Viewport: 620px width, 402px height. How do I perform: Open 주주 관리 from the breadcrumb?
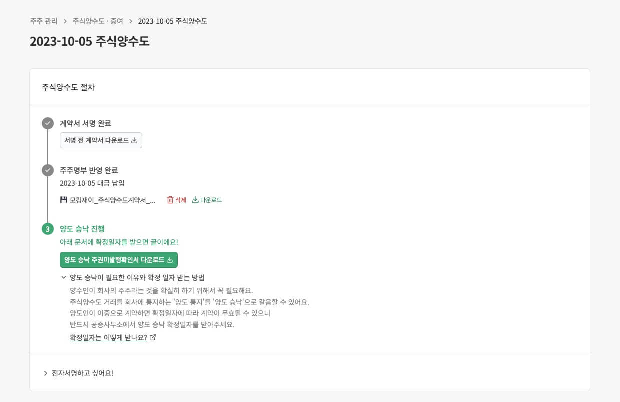point(44,21)
